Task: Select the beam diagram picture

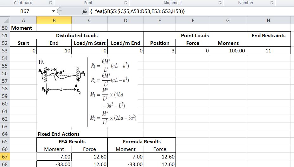Action: point(89,91)
